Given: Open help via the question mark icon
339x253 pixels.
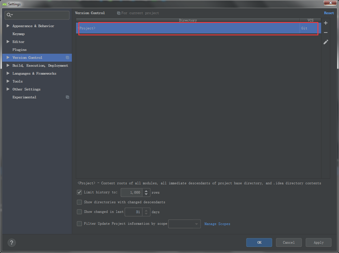Looking at the screenshot, I should tap(11, 243).
